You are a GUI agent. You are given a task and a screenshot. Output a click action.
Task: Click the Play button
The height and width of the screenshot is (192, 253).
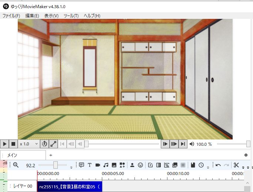[4, 144]
